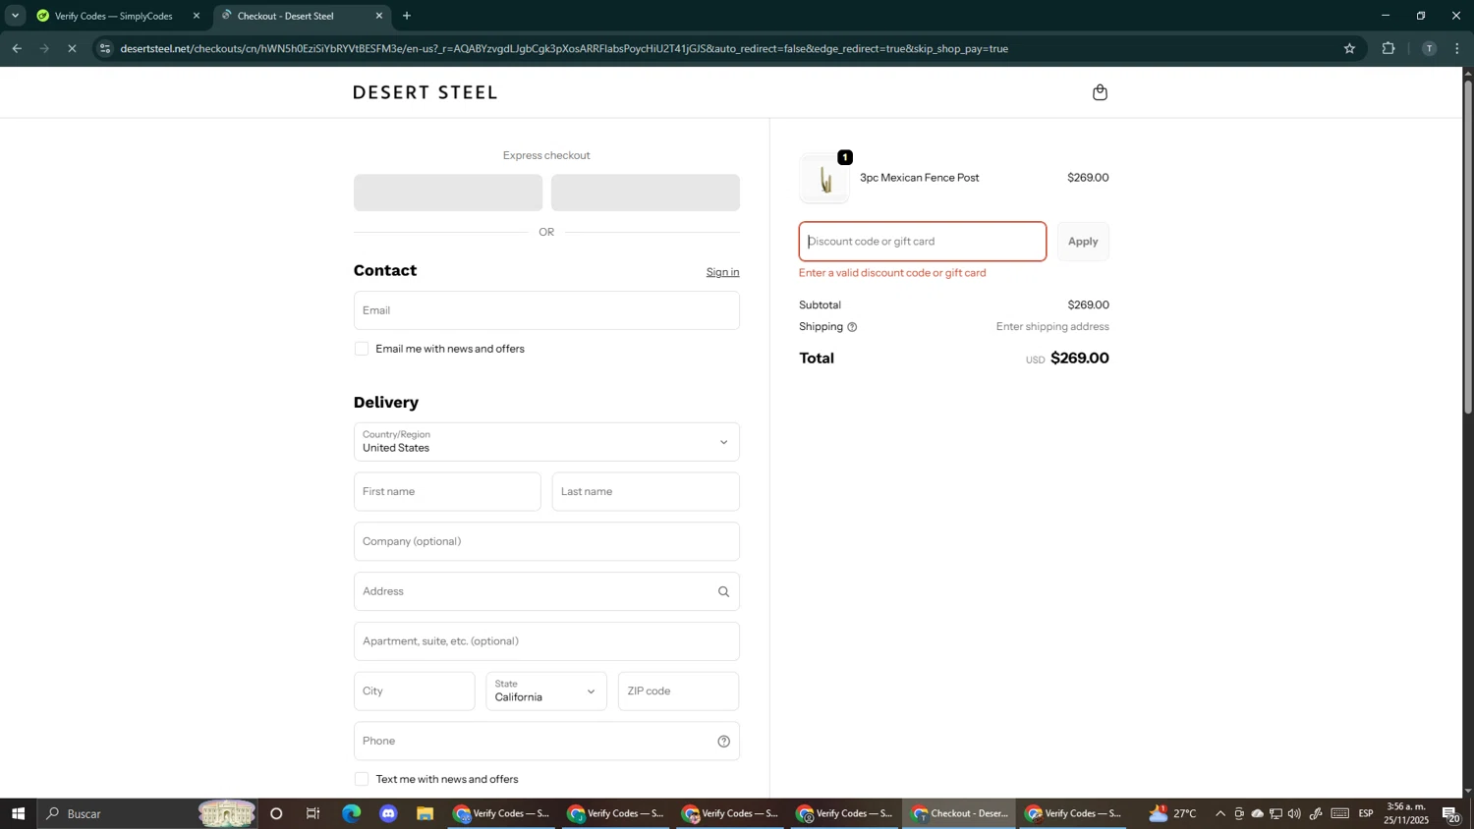The image size is (1474, 829).
Task: Focus the Discount code or gift card field
Action: [923, 242]
